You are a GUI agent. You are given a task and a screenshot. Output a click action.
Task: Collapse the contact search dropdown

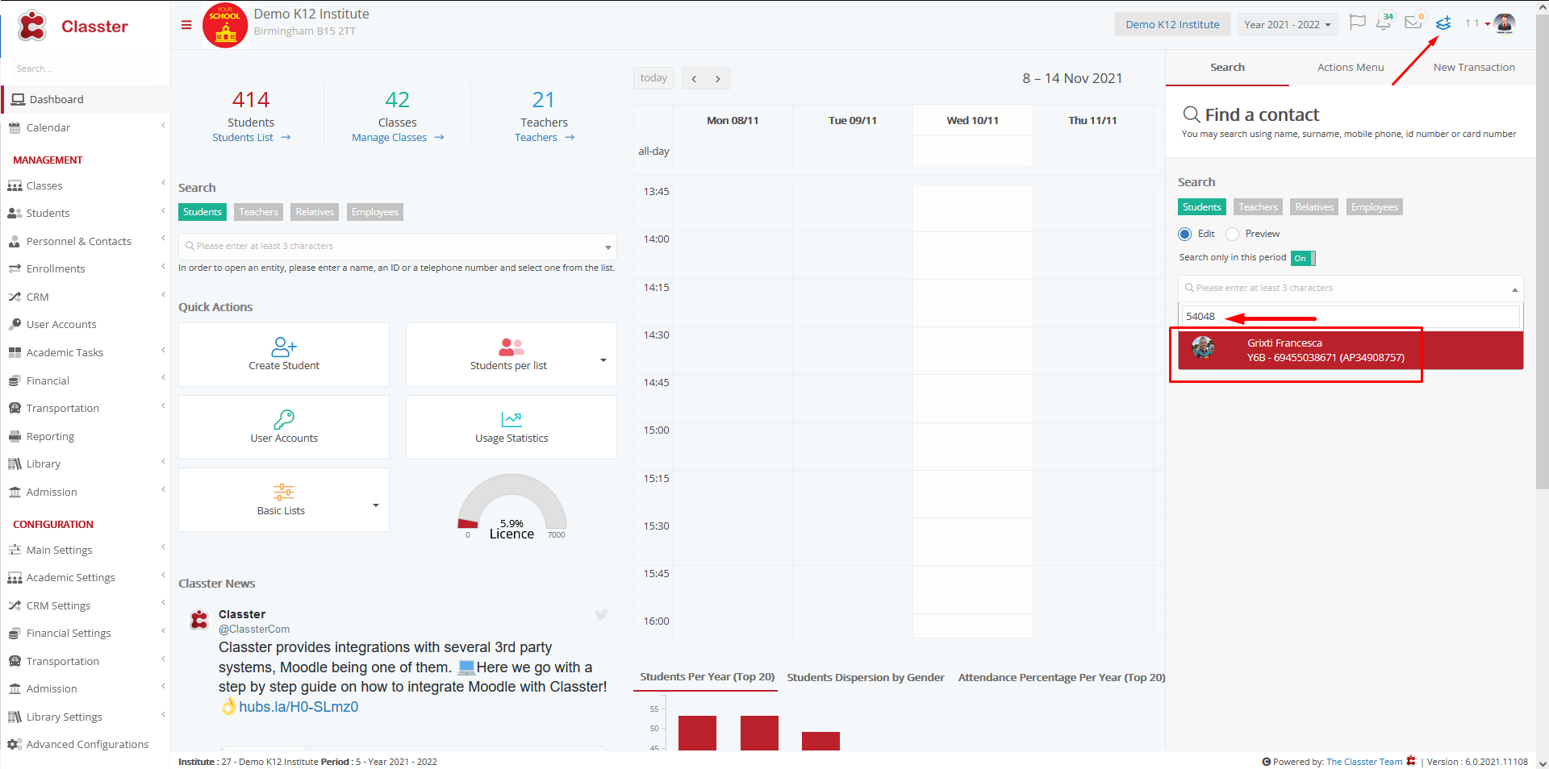pos(1514,289)
